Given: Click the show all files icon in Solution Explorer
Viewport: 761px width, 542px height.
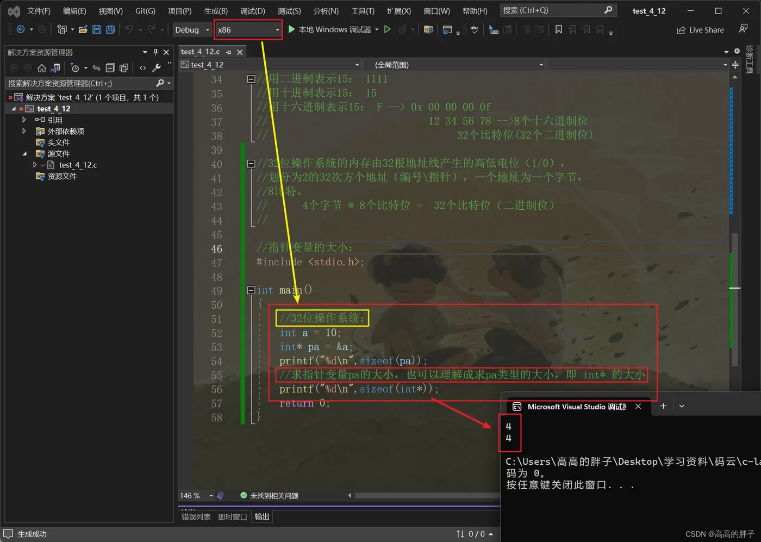Looking at the screenshot, I should coord(124,68).
